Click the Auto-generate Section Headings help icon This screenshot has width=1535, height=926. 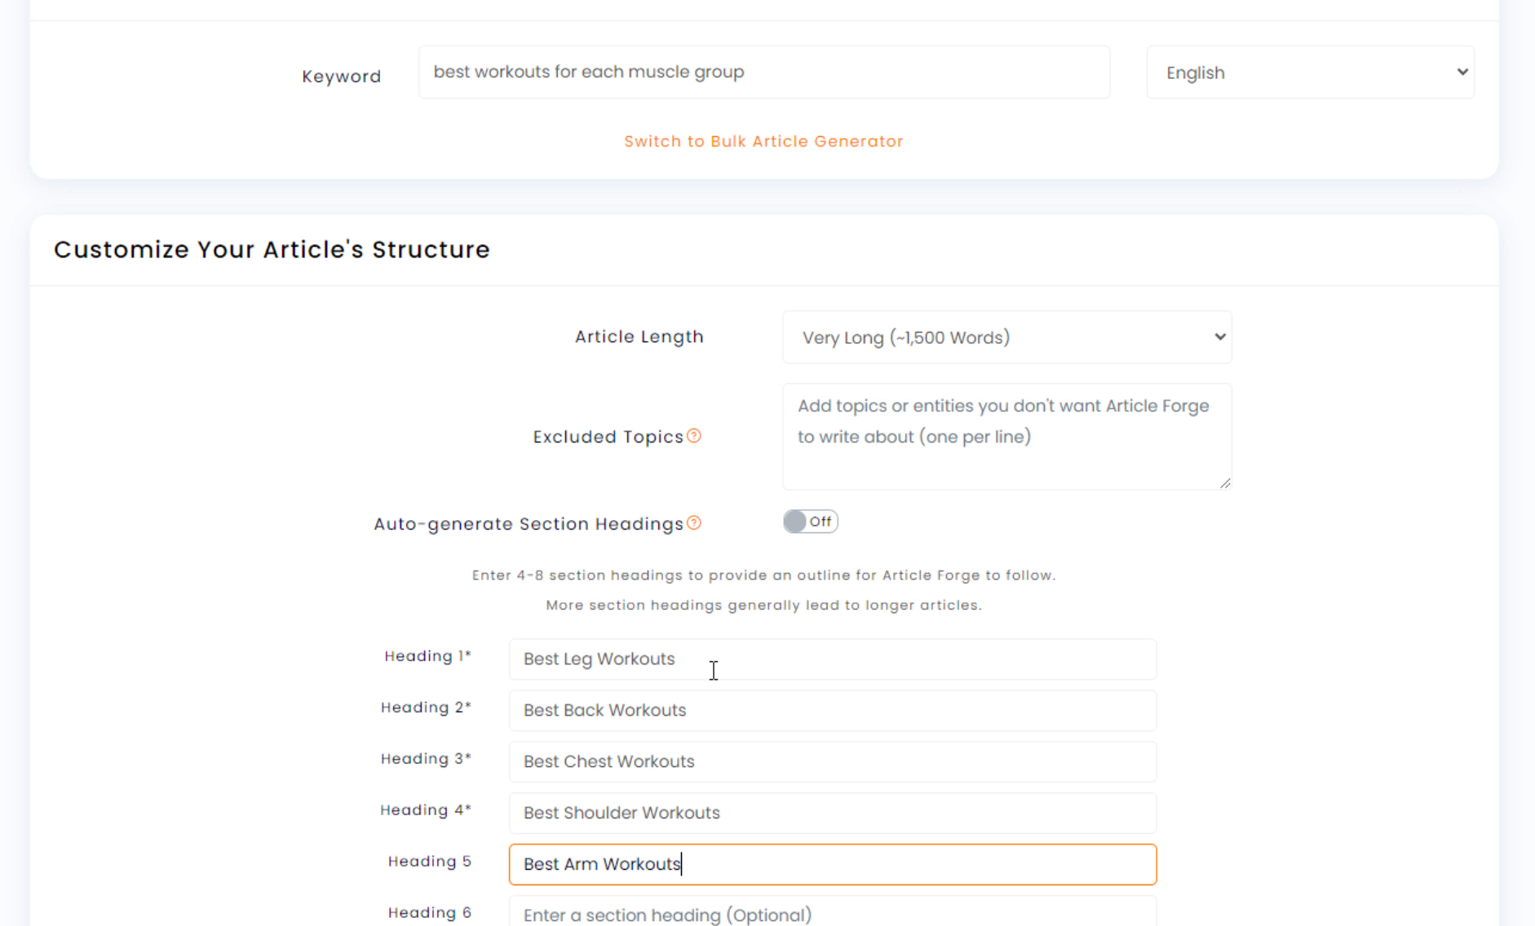click(694, 523)
